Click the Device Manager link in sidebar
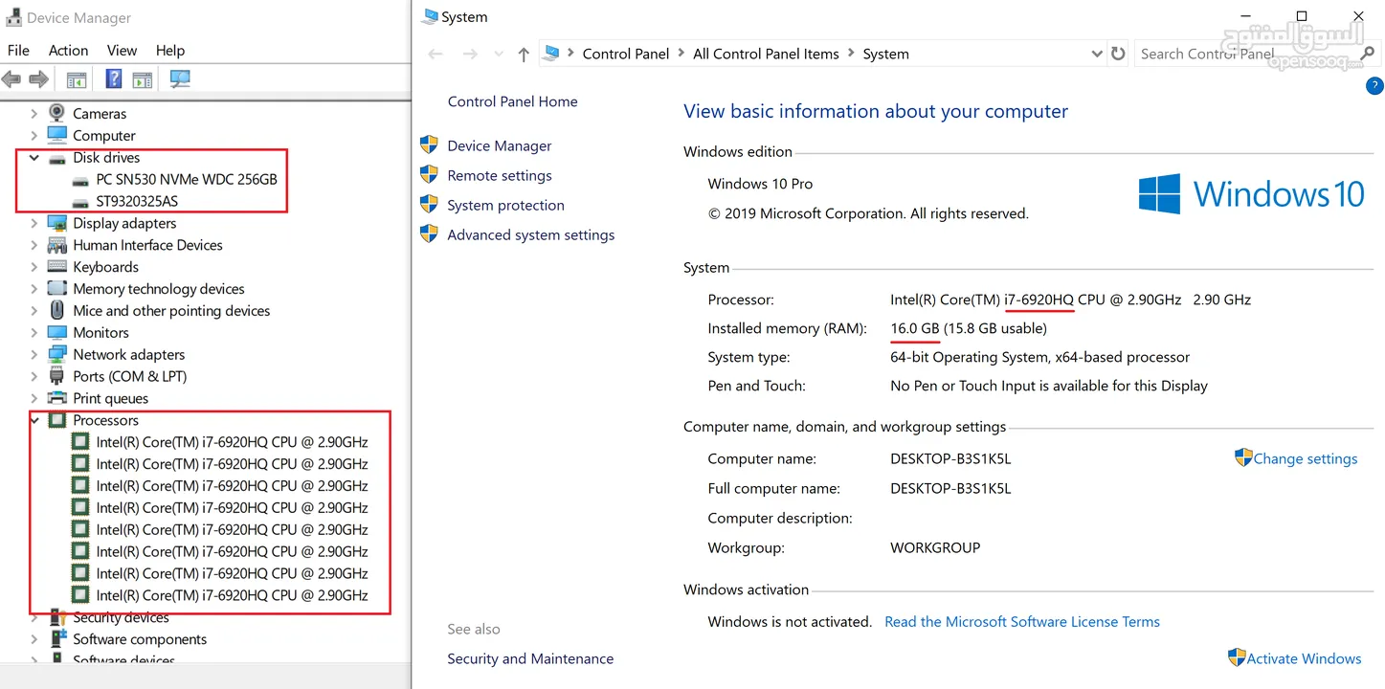 tap(500, 145)
